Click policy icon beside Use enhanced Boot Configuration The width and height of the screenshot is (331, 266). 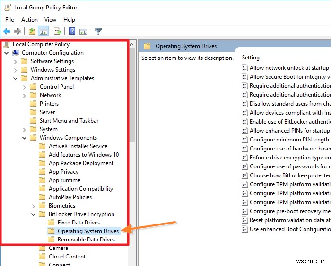click(x=244, y=229)
